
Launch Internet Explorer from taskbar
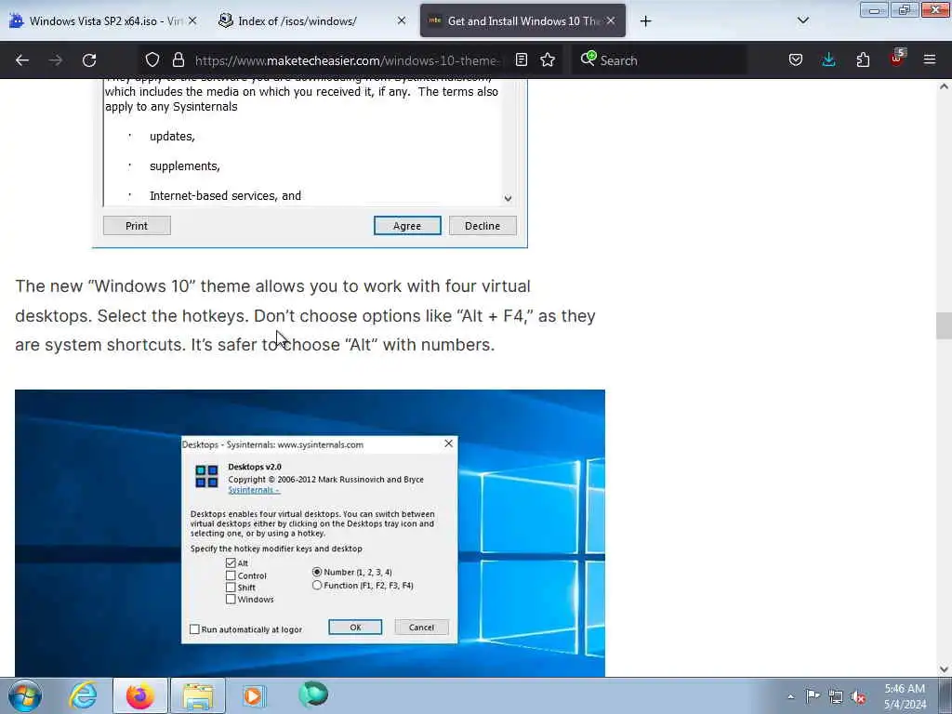tap(83, 695)
